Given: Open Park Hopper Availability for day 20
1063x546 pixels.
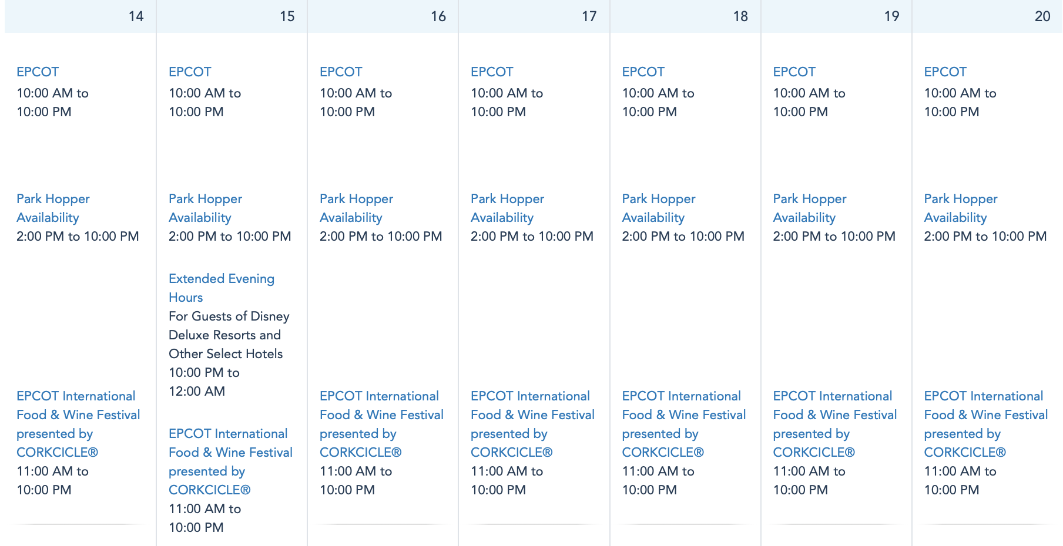Looking at the screenshot, I should pos(960,208).
